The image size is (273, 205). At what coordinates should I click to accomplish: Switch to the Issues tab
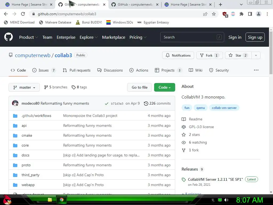(x=44, y=70)
